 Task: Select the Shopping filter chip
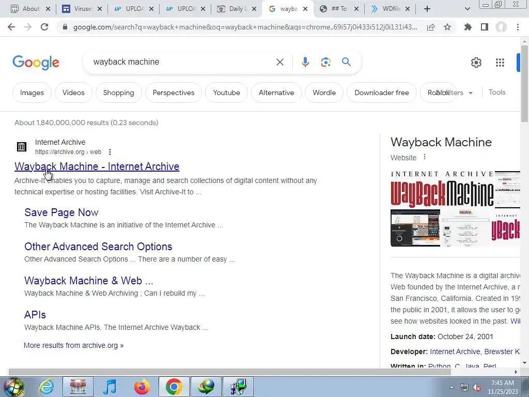118,93
